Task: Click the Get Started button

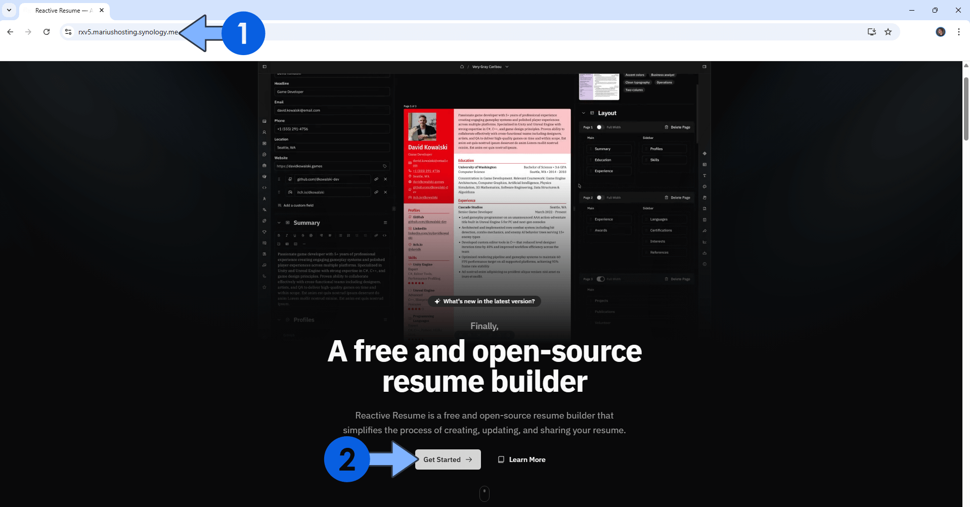Action: click(448, 459)
